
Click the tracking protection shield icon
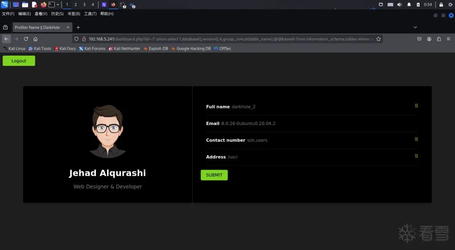pos(77,39)
